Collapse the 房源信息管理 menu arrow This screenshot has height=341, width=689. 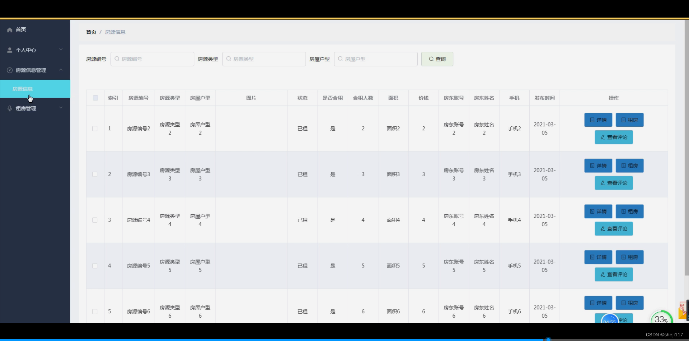pos(61,70)
